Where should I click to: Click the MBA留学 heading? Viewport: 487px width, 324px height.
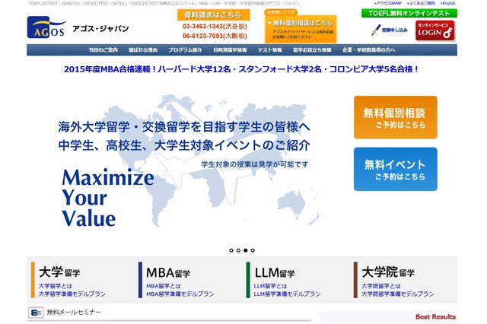pyautogui.click(x=168, y=273)
